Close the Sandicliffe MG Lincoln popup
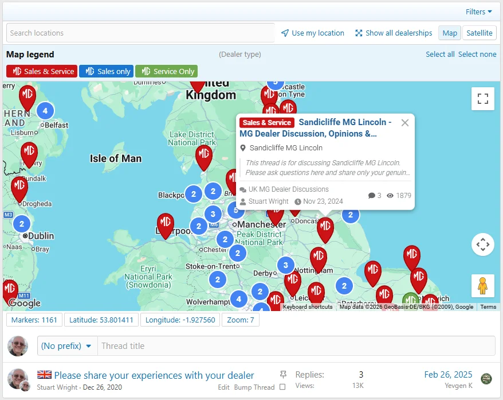503x400 pixels. pyautogui.click(x=405, y=123)
